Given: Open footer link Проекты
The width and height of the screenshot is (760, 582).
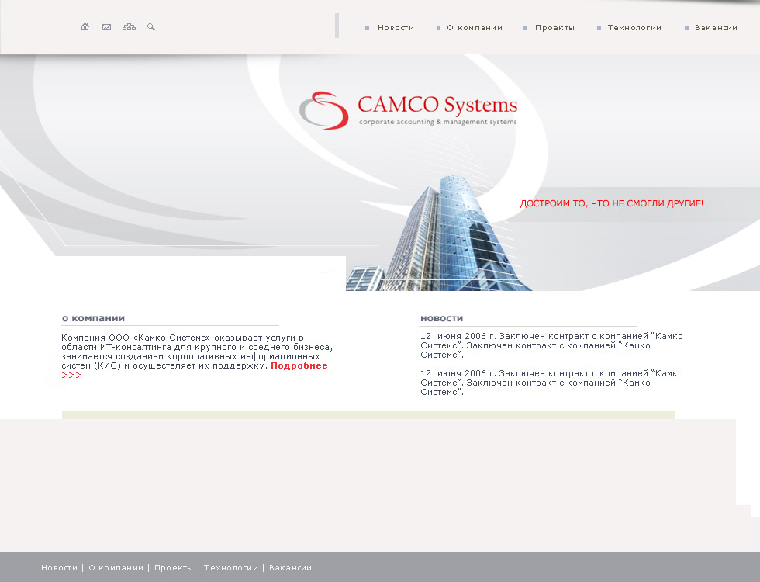Looking at the screenshot, I should tap(174, 568).
